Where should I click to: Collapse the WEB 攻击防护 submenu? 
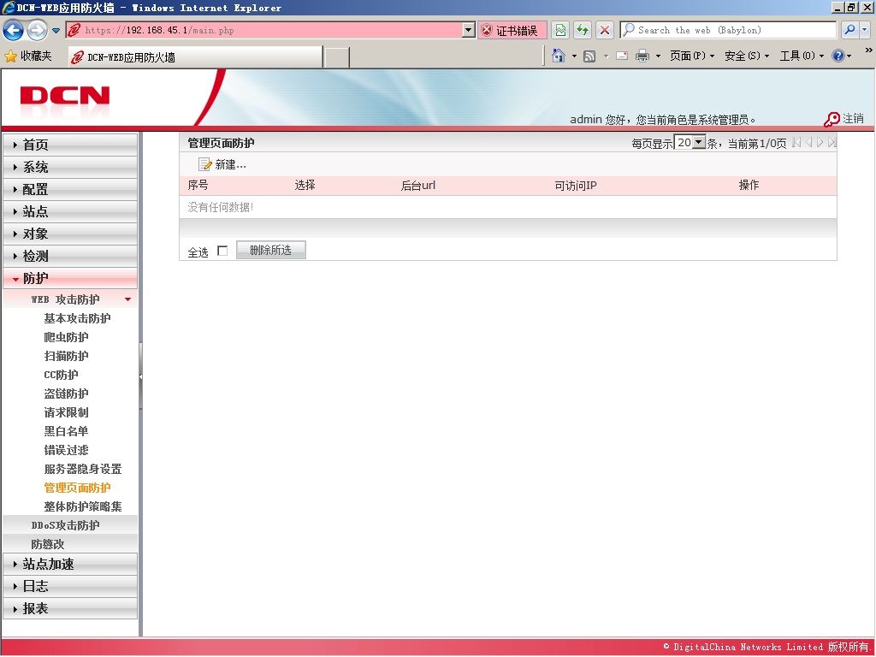click(x=70, y=299)
